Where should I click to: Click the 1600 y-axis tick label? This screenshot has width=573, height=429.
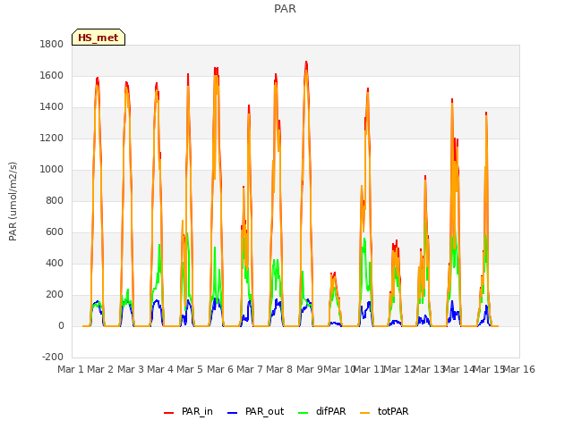(x=52, y=75)
